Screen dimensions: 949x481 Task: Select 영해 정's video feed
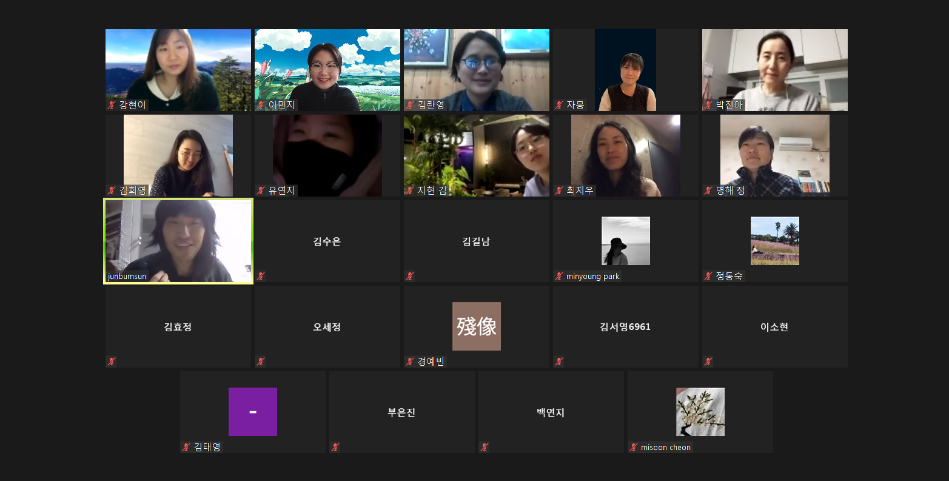point(775,155)
